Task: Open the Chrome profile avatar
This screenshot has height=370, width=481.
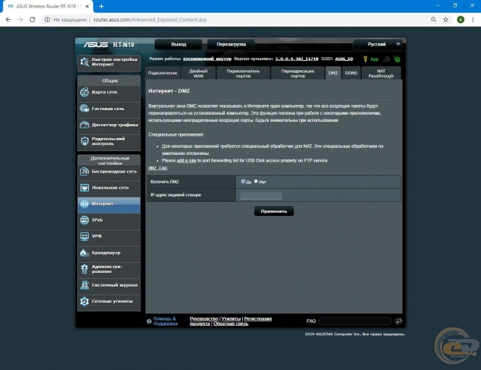Action: (460, 19)
